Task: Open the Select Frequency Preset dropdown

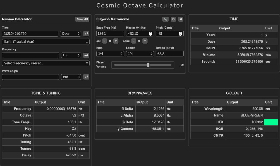Action: pyautogui.click(x=46, y=63)
